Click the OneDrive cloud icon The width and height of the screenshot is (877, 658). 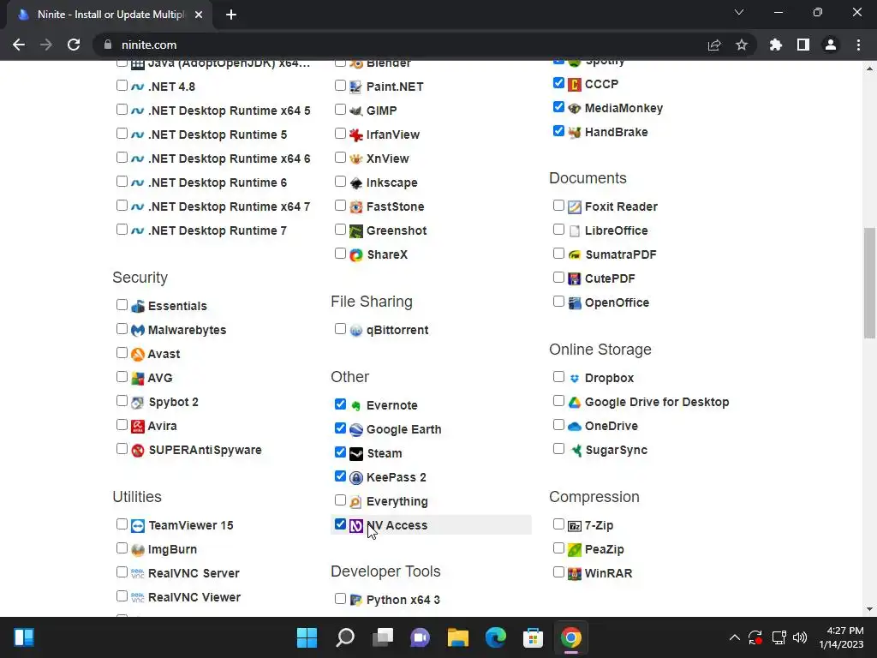575,427
